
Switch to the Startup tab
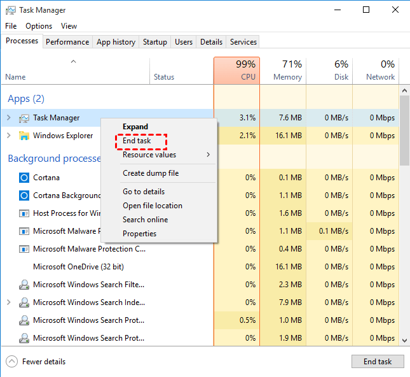(155, 42)
